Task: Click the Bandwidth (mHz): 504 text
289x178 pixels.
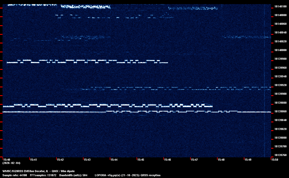Action: click(74, 175)
